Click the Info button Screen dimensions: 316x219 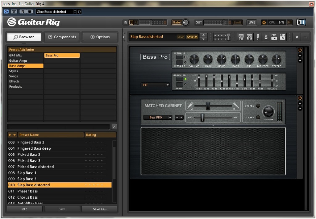(x=24, y=209)
